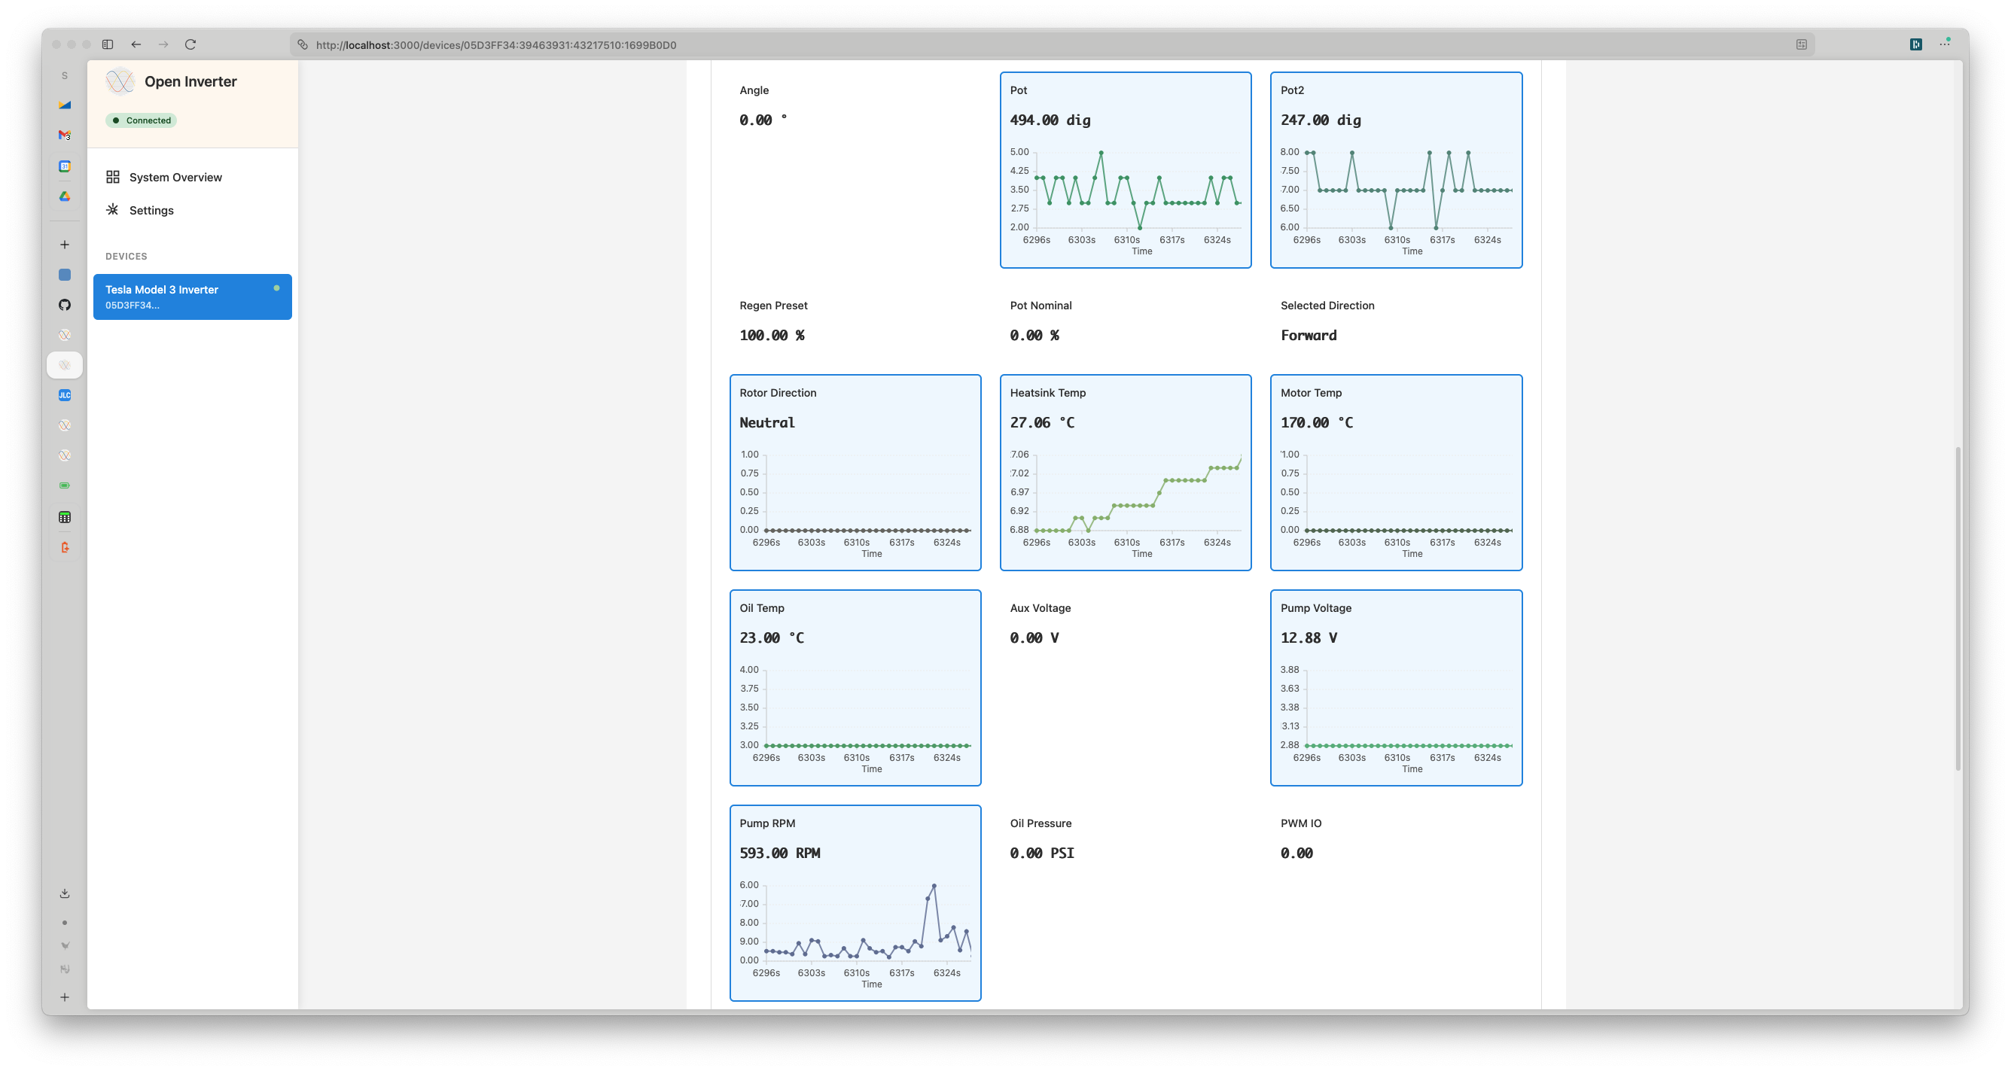Open the downloads icon in sidebar
The image size is (2011, 1071).
(65, 893)
